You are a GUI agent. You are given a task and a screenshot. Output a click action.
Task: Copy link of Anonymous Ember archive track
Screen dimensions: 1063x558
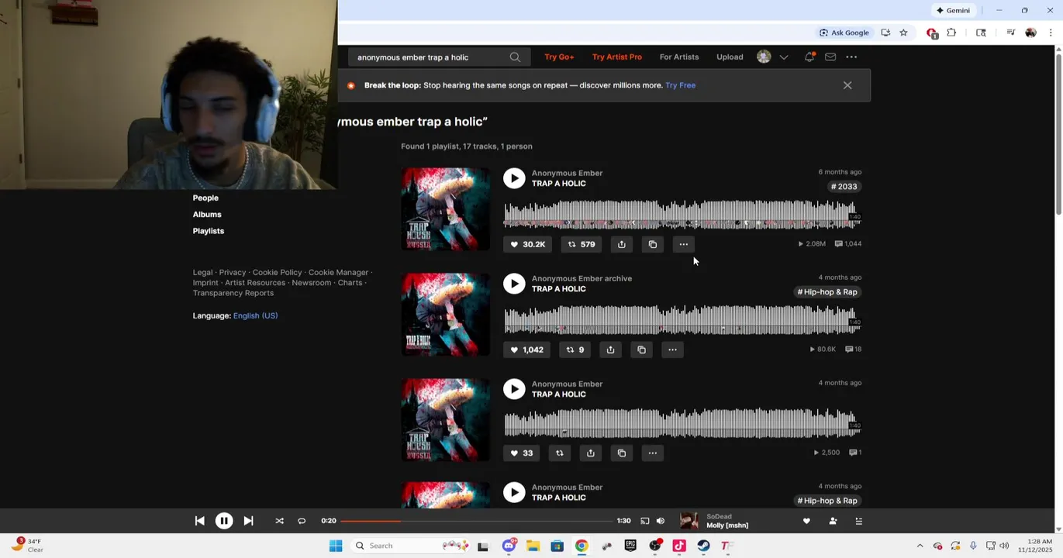(x=642, y=350)
